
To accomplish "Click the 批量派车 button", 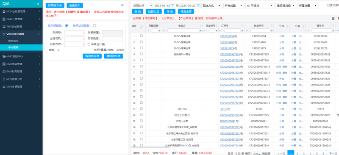I will pyautogui.click(x=75, y=6).
